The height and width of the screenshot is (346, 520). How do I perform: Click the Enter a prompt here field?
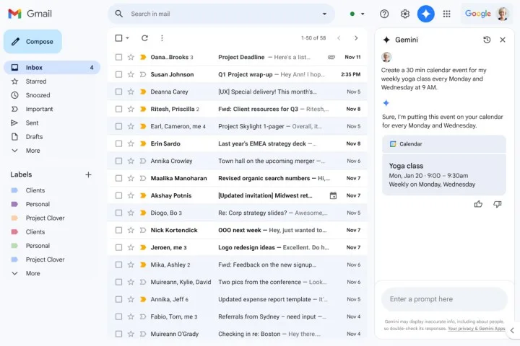444,299
